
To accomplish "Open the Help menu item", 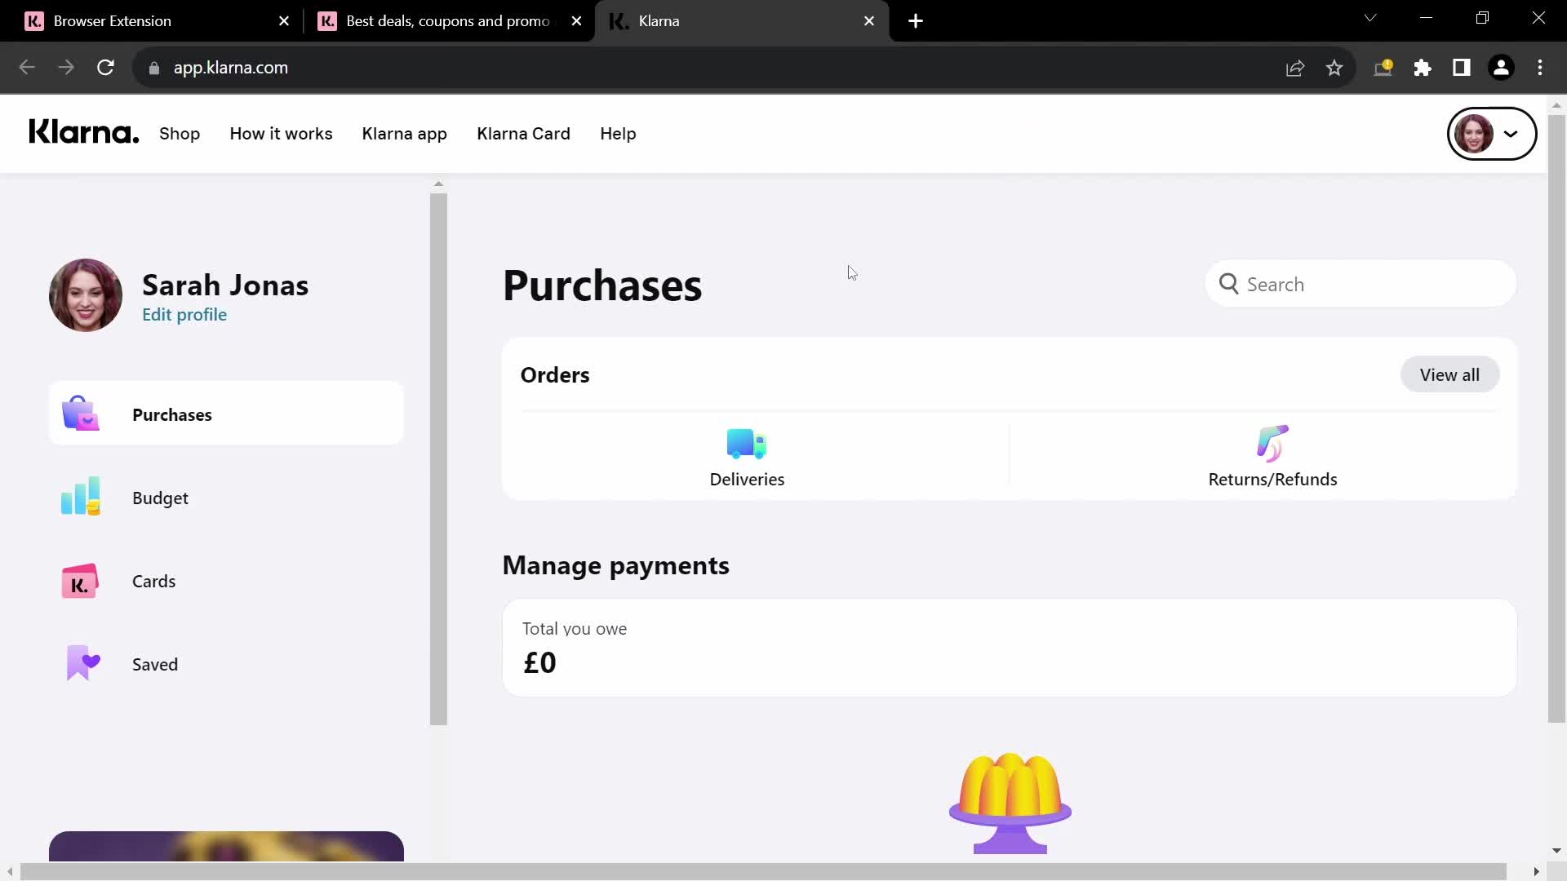I will (618, 134).
